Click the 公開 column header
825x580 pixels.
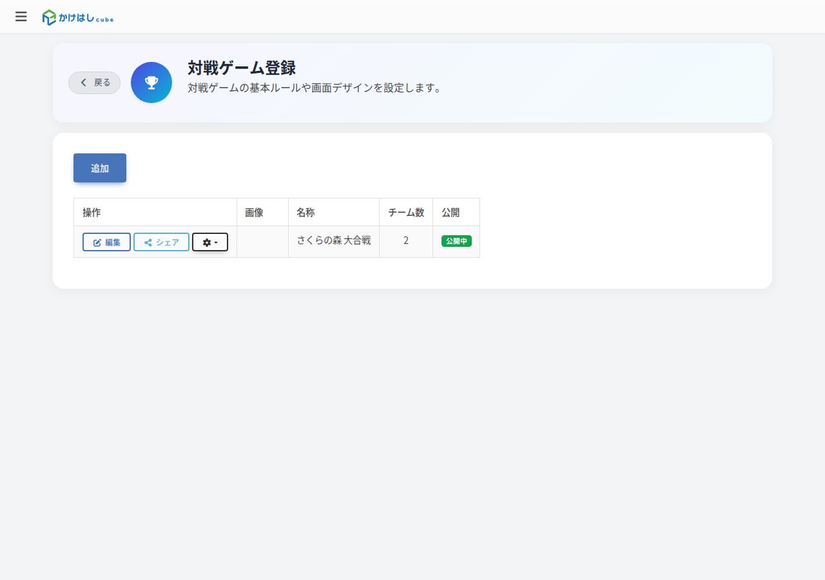pos(456,212)
